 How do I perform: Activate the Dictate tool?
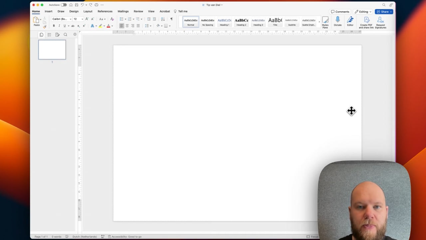point(337,22)
